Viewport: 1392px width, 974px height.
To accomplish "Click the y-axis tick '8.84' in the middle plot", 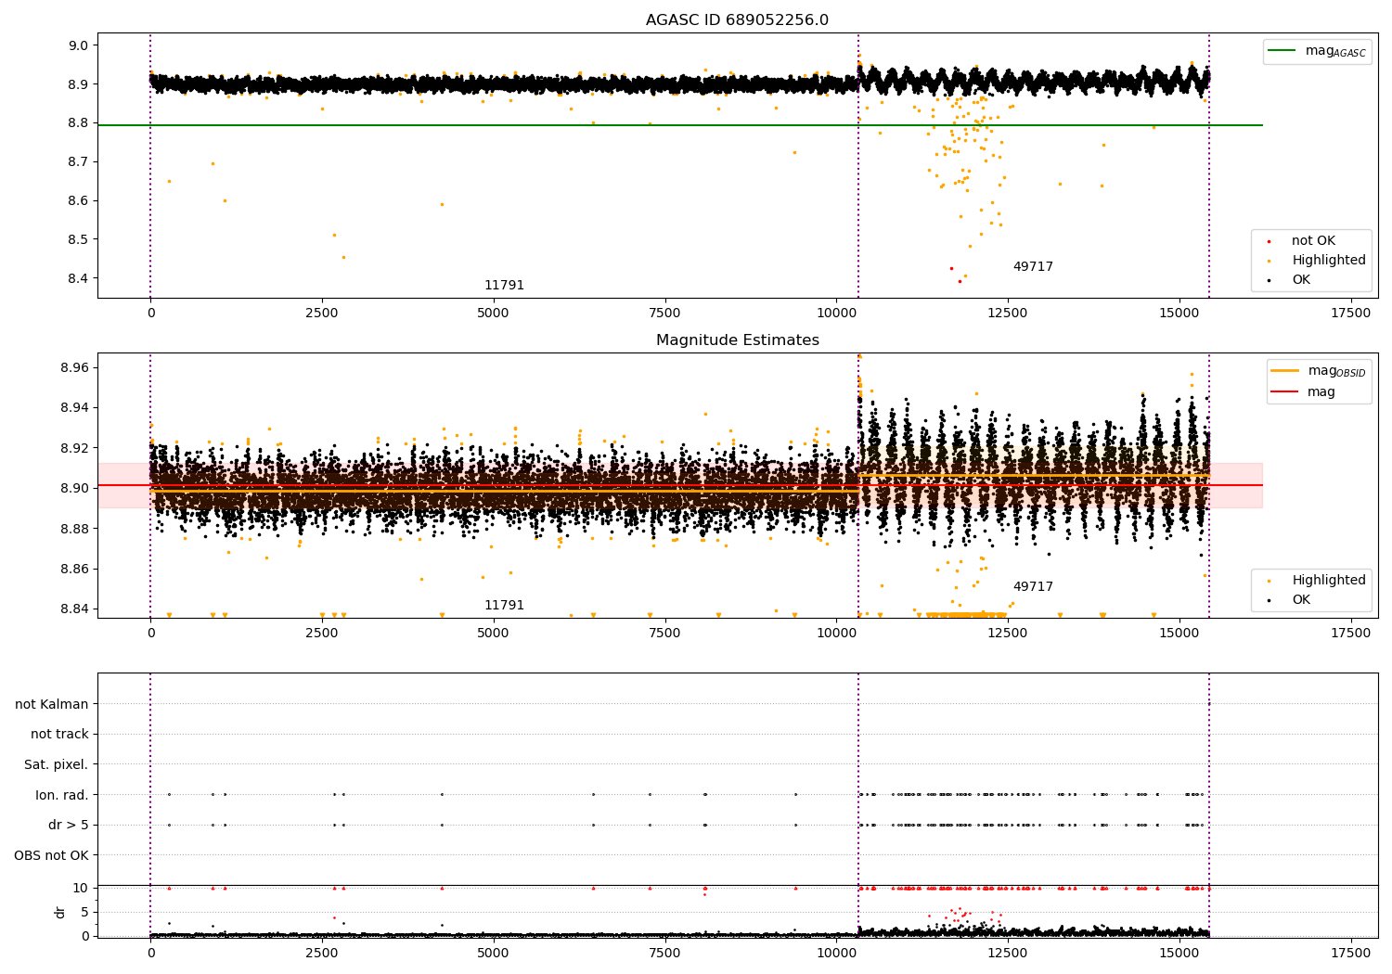I will point(75,609).
